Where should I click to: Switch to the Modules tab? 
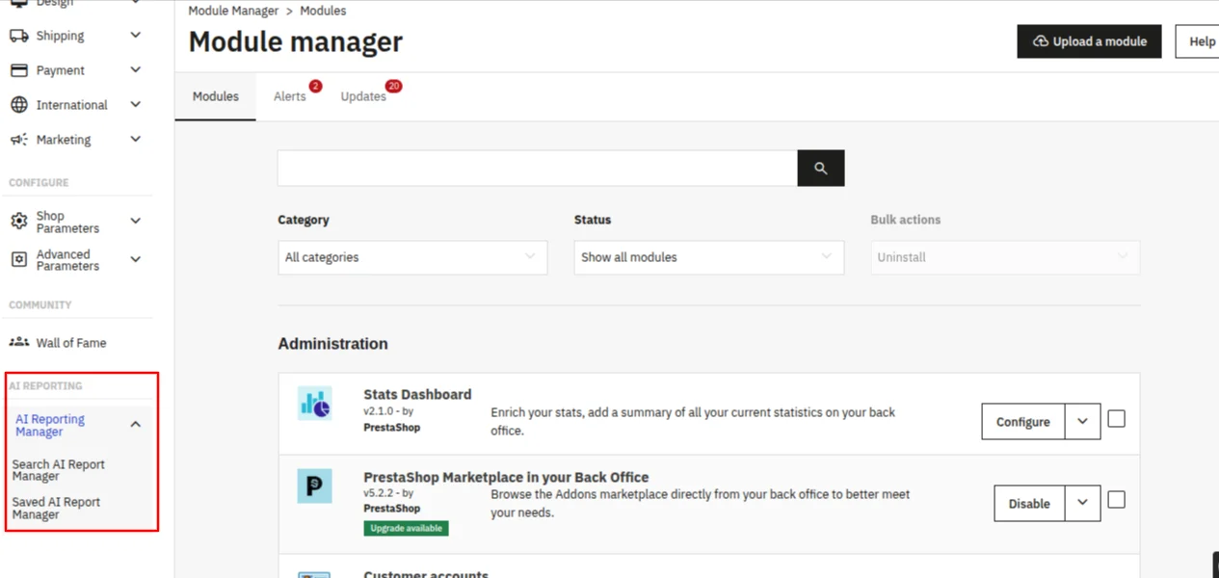coord(216,96)
